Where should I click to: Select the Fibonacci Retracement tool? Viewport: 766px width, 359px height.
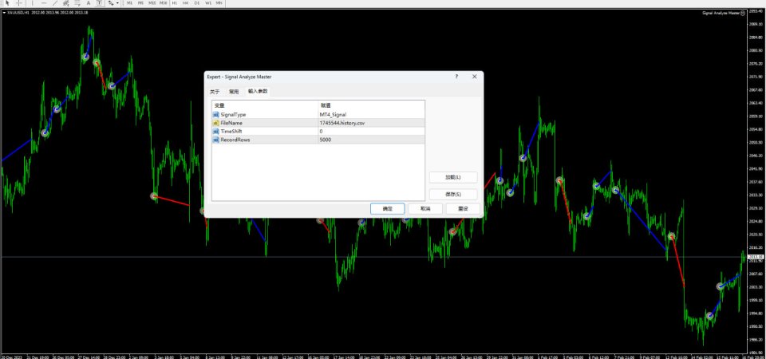pos(77,3)
